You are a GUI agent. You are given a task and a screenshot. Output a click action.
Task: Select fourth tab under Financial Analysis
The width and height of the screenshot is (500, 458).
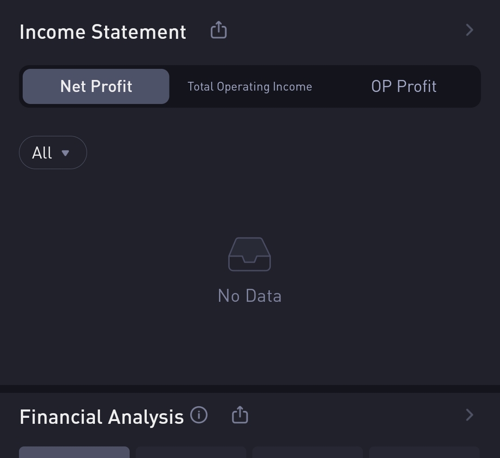click(425, 452)
